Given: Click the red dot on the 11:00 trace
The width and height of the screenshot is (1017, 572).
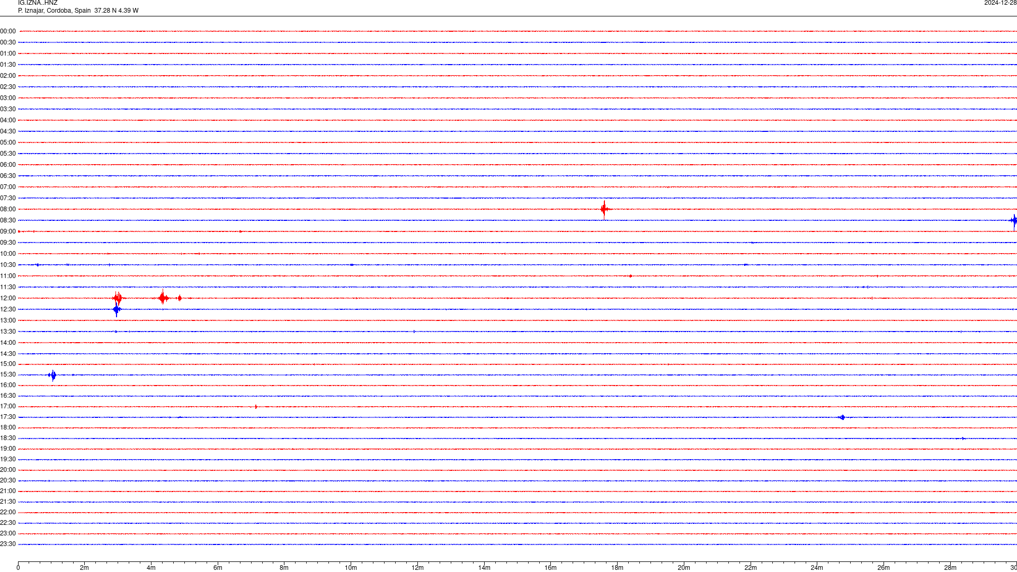Looking at the screenshot, I should [630, 276].
